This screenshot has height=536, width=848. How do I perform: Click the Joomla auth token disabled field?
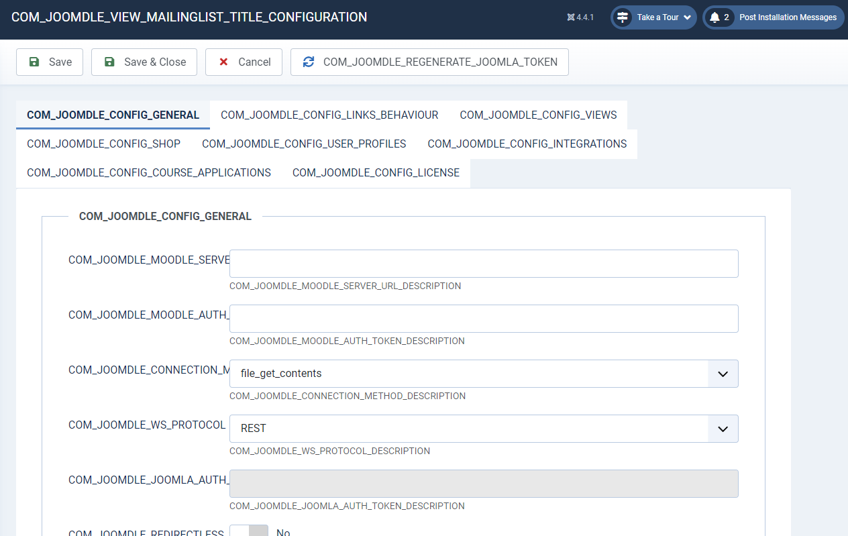tap(484, 484)
